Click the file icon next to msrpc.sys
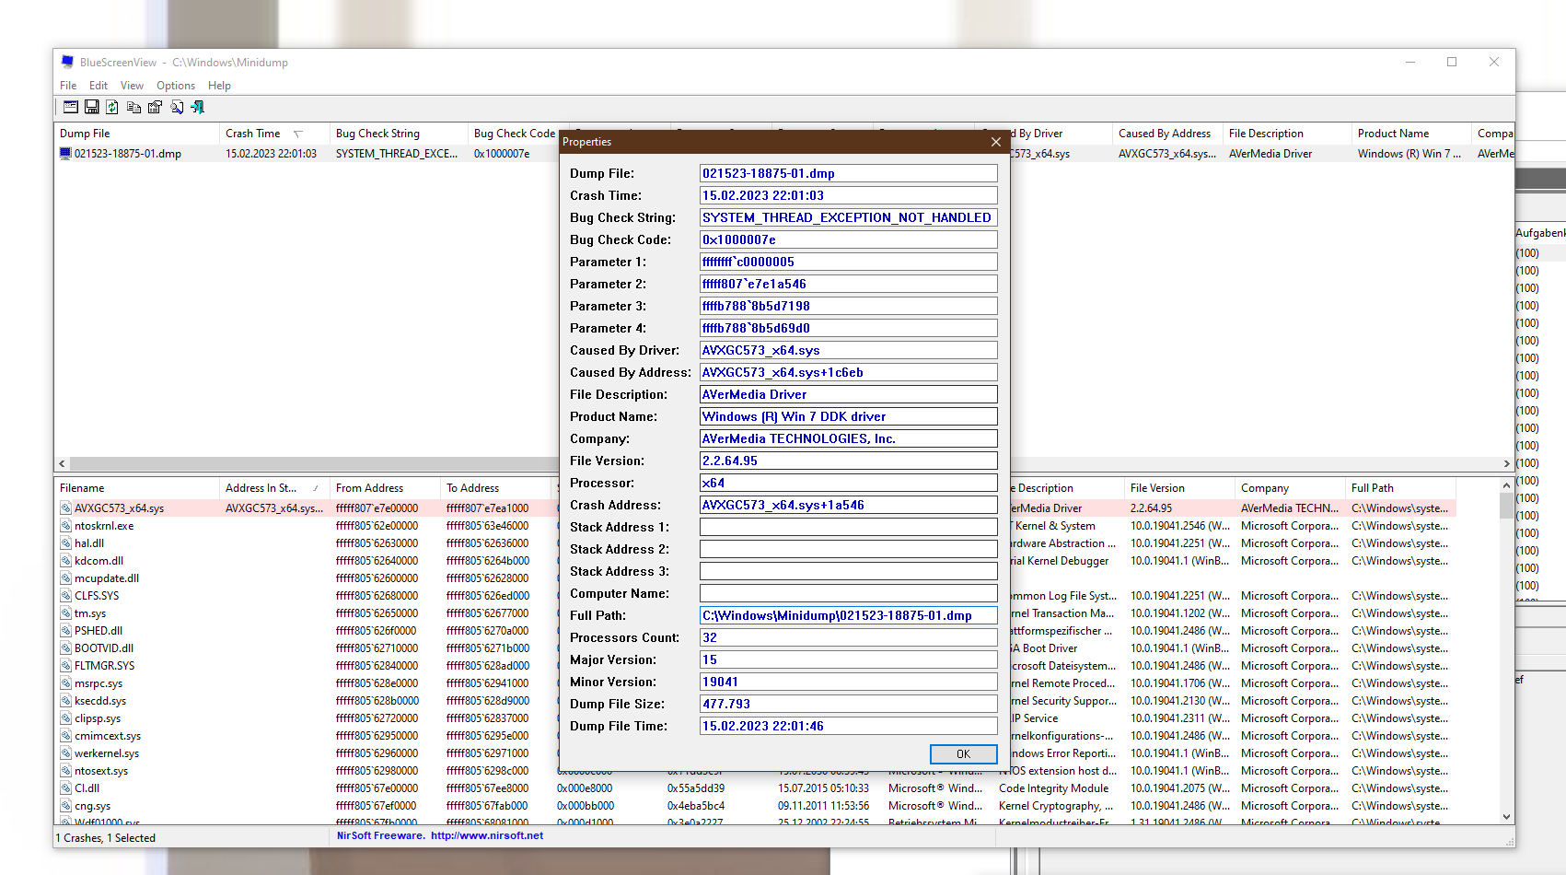 click(x=66, y=683)
